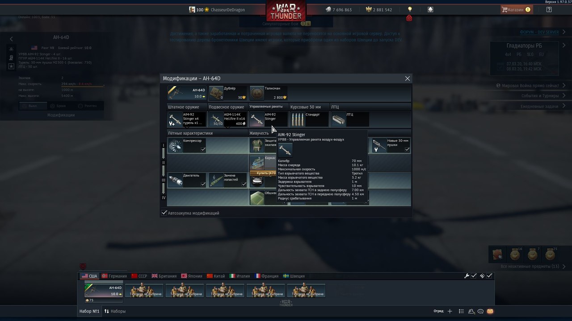Toggle the auto-repair wrench checkbox
The height and width of the screenshot is (321, 572).
[x=474, y=276]
